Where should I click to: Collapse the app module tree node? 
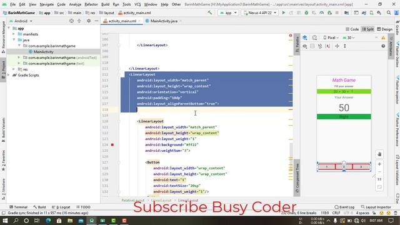(9, 28)
